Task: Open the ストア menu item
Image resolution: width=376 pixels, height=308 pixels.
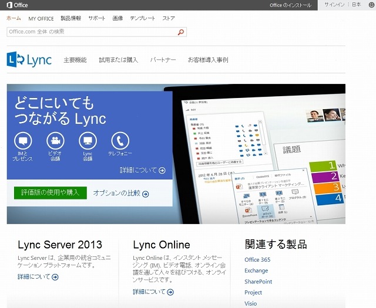Action: pos(169,18)
